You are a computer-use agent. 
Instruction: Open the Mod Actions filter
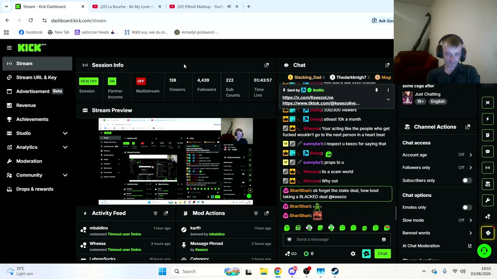point(256,213)
